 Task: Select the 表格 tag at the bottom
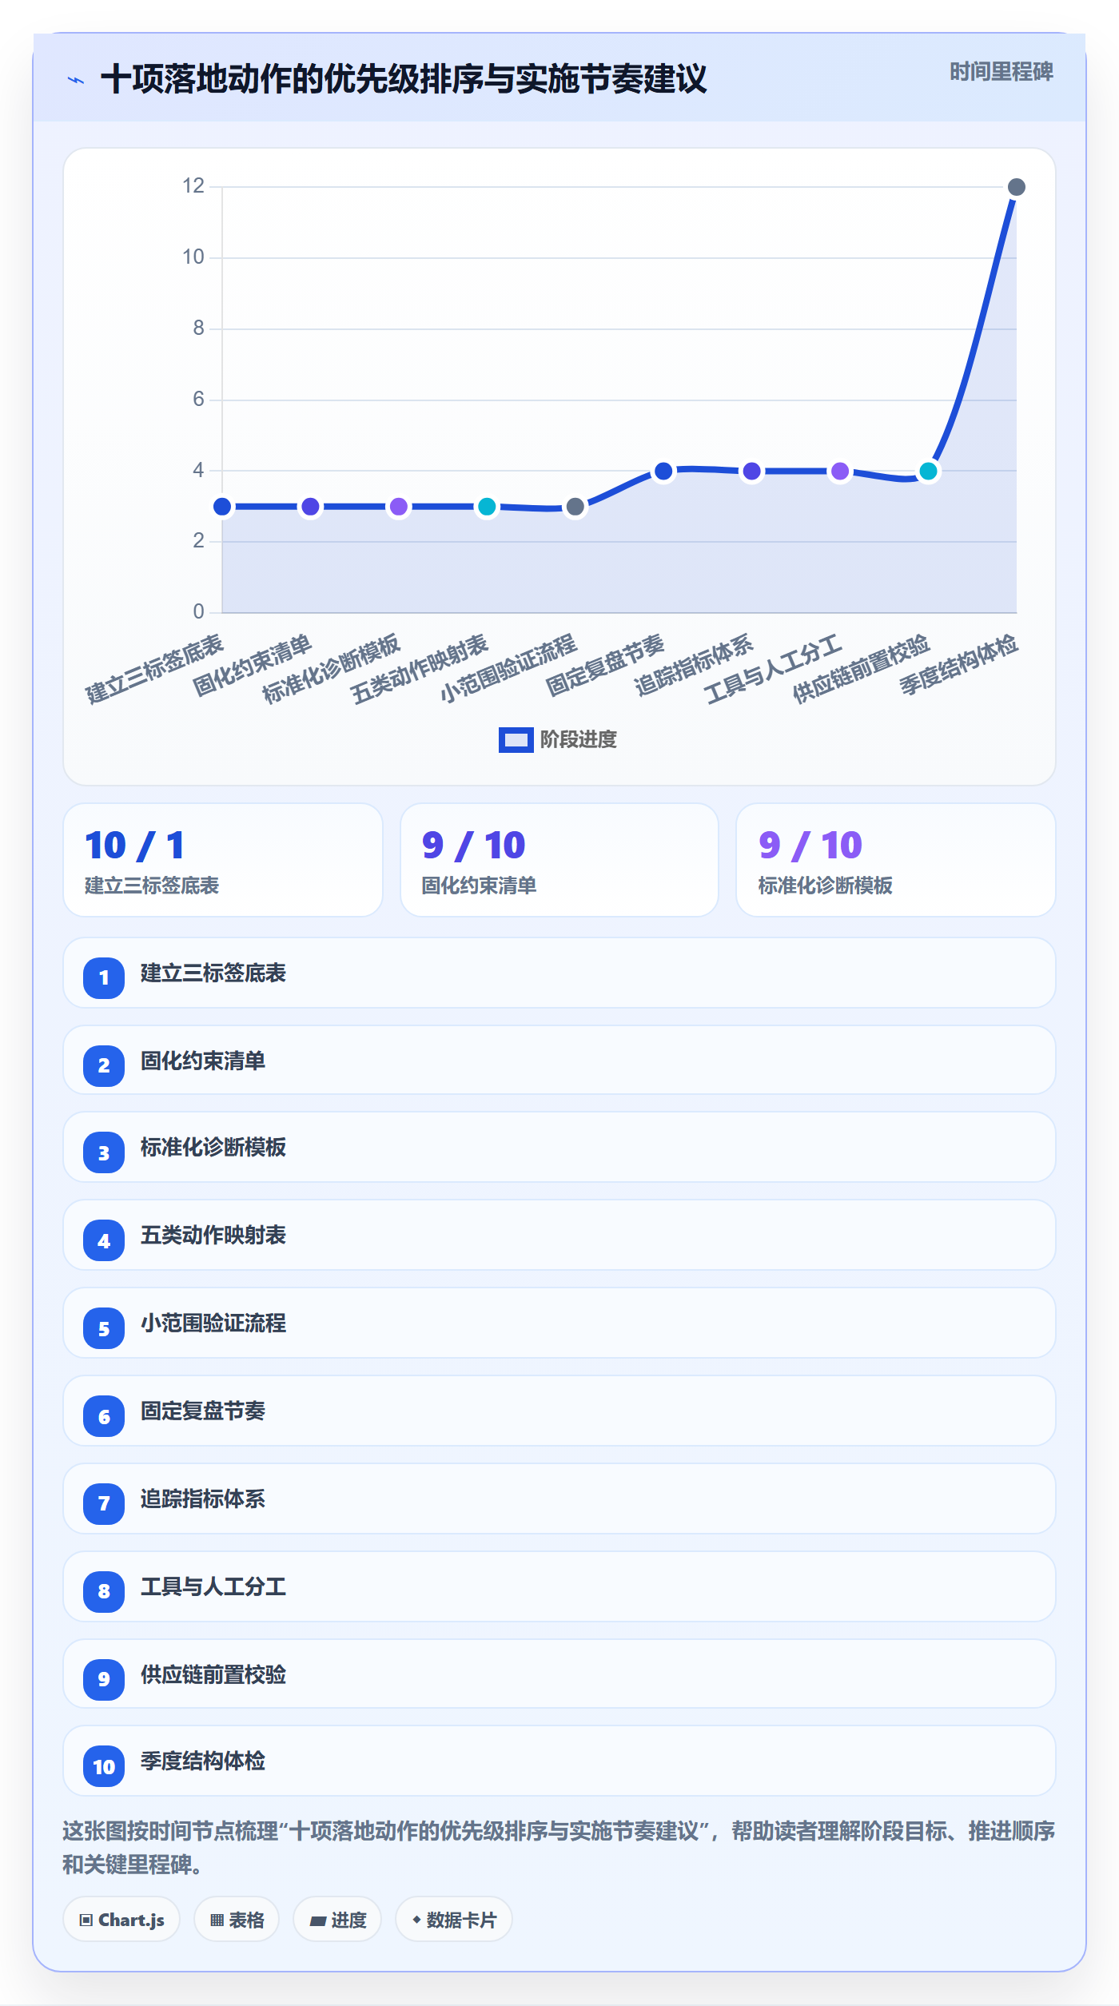[237, 1920]
